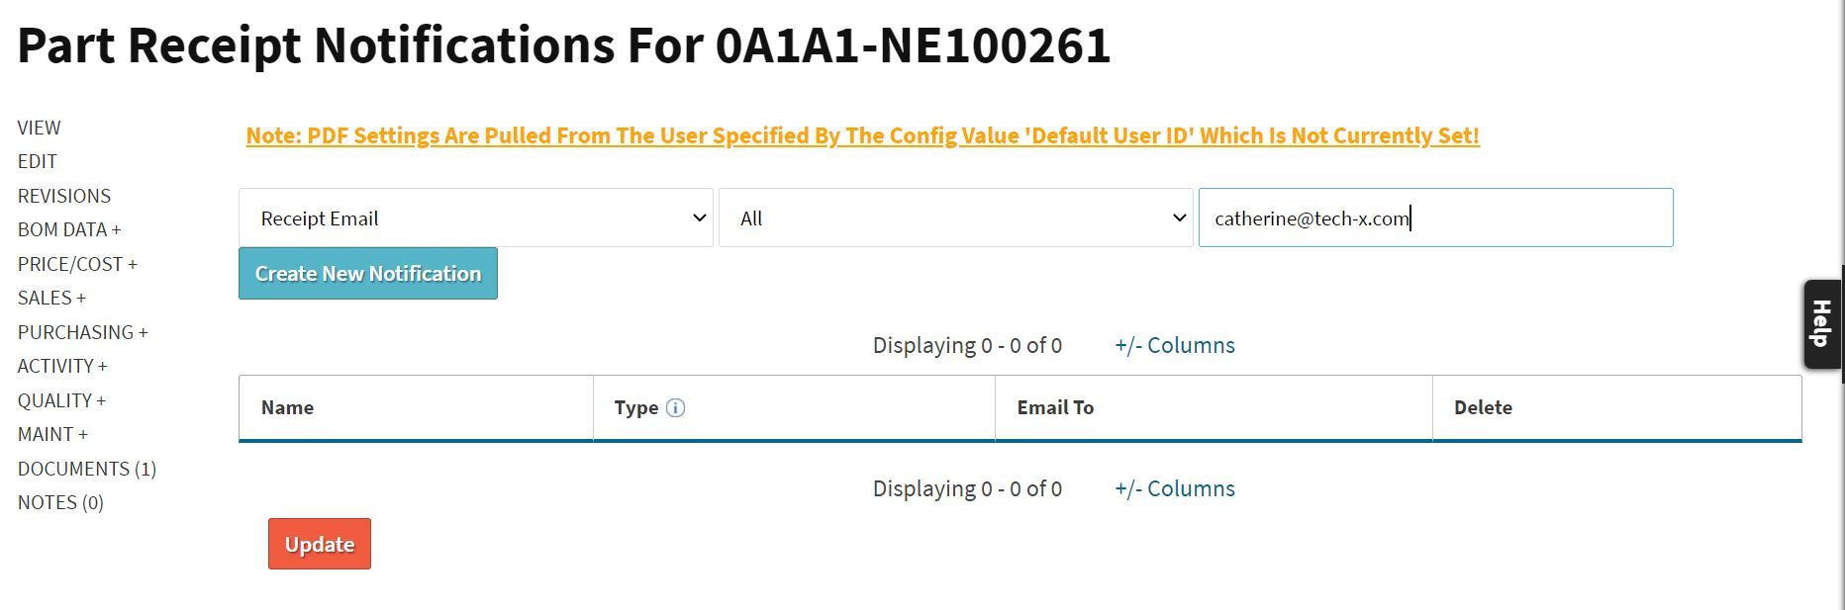Select EDIT in the sidebar menu
This screenshot has height=610, width=1845.
point(38,161)
